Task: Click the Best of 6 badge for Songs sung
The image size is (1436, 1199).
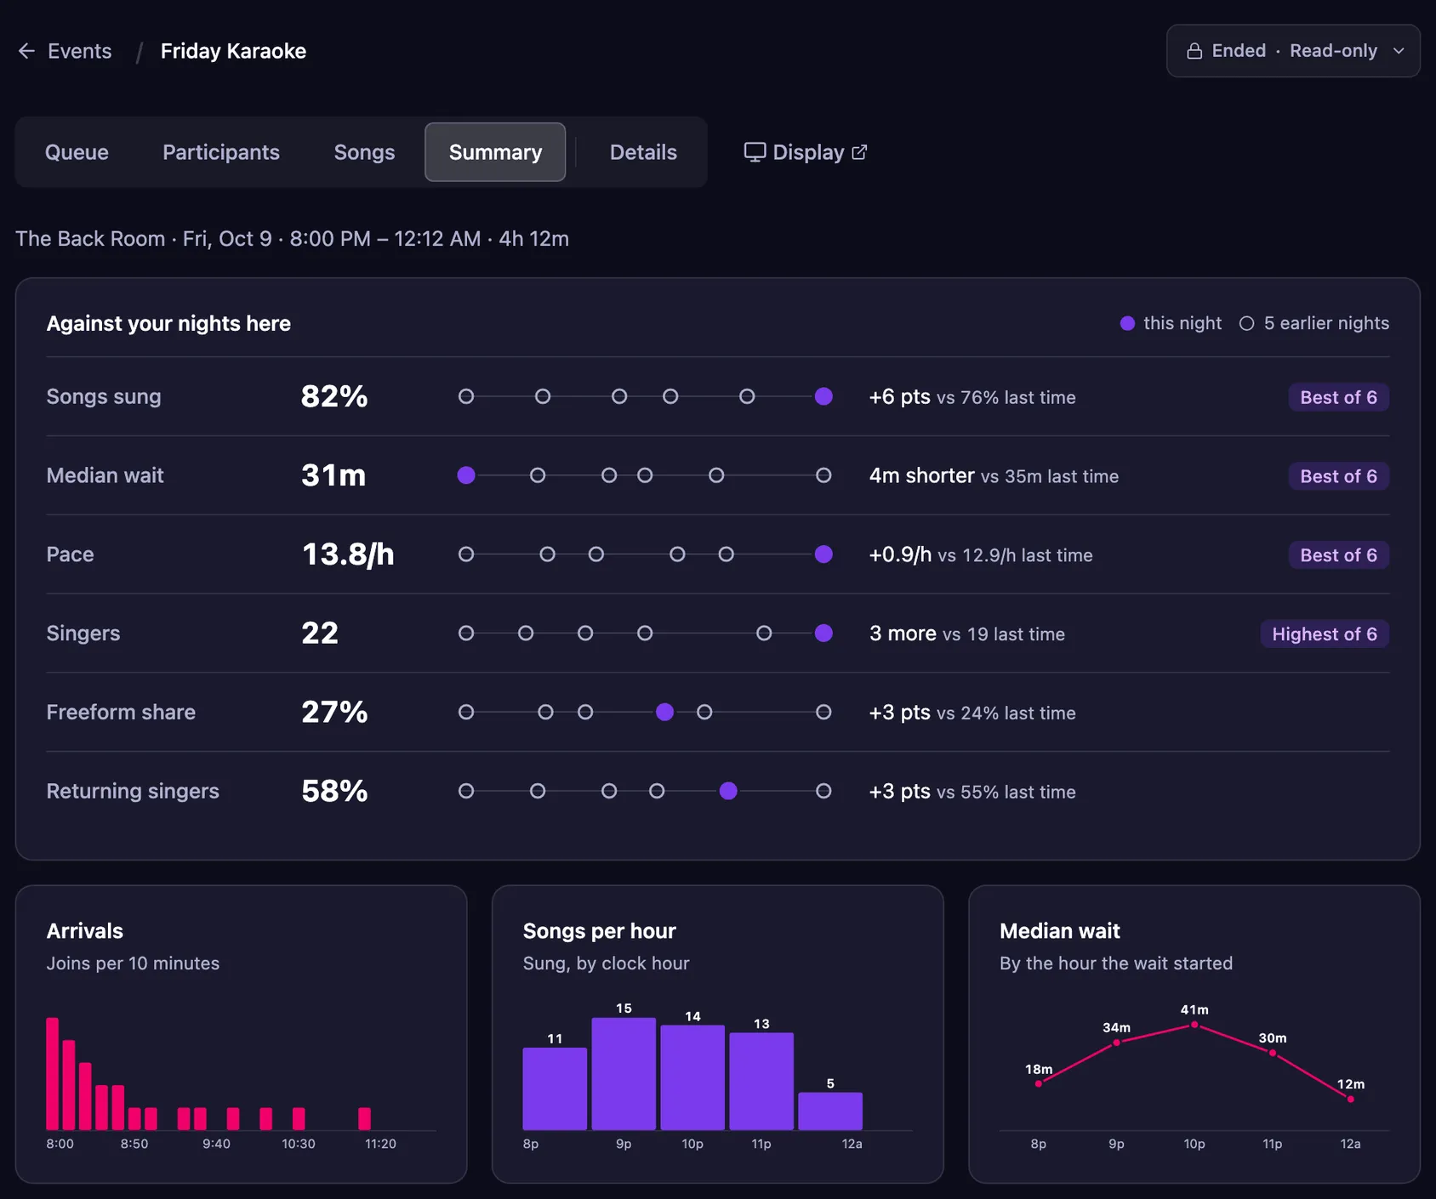Action: tap(1338, 397)
